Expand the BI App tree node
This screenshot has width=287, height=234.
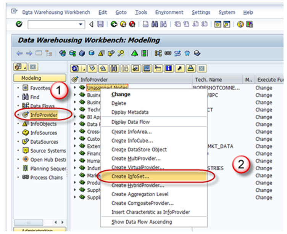point(75,117)
